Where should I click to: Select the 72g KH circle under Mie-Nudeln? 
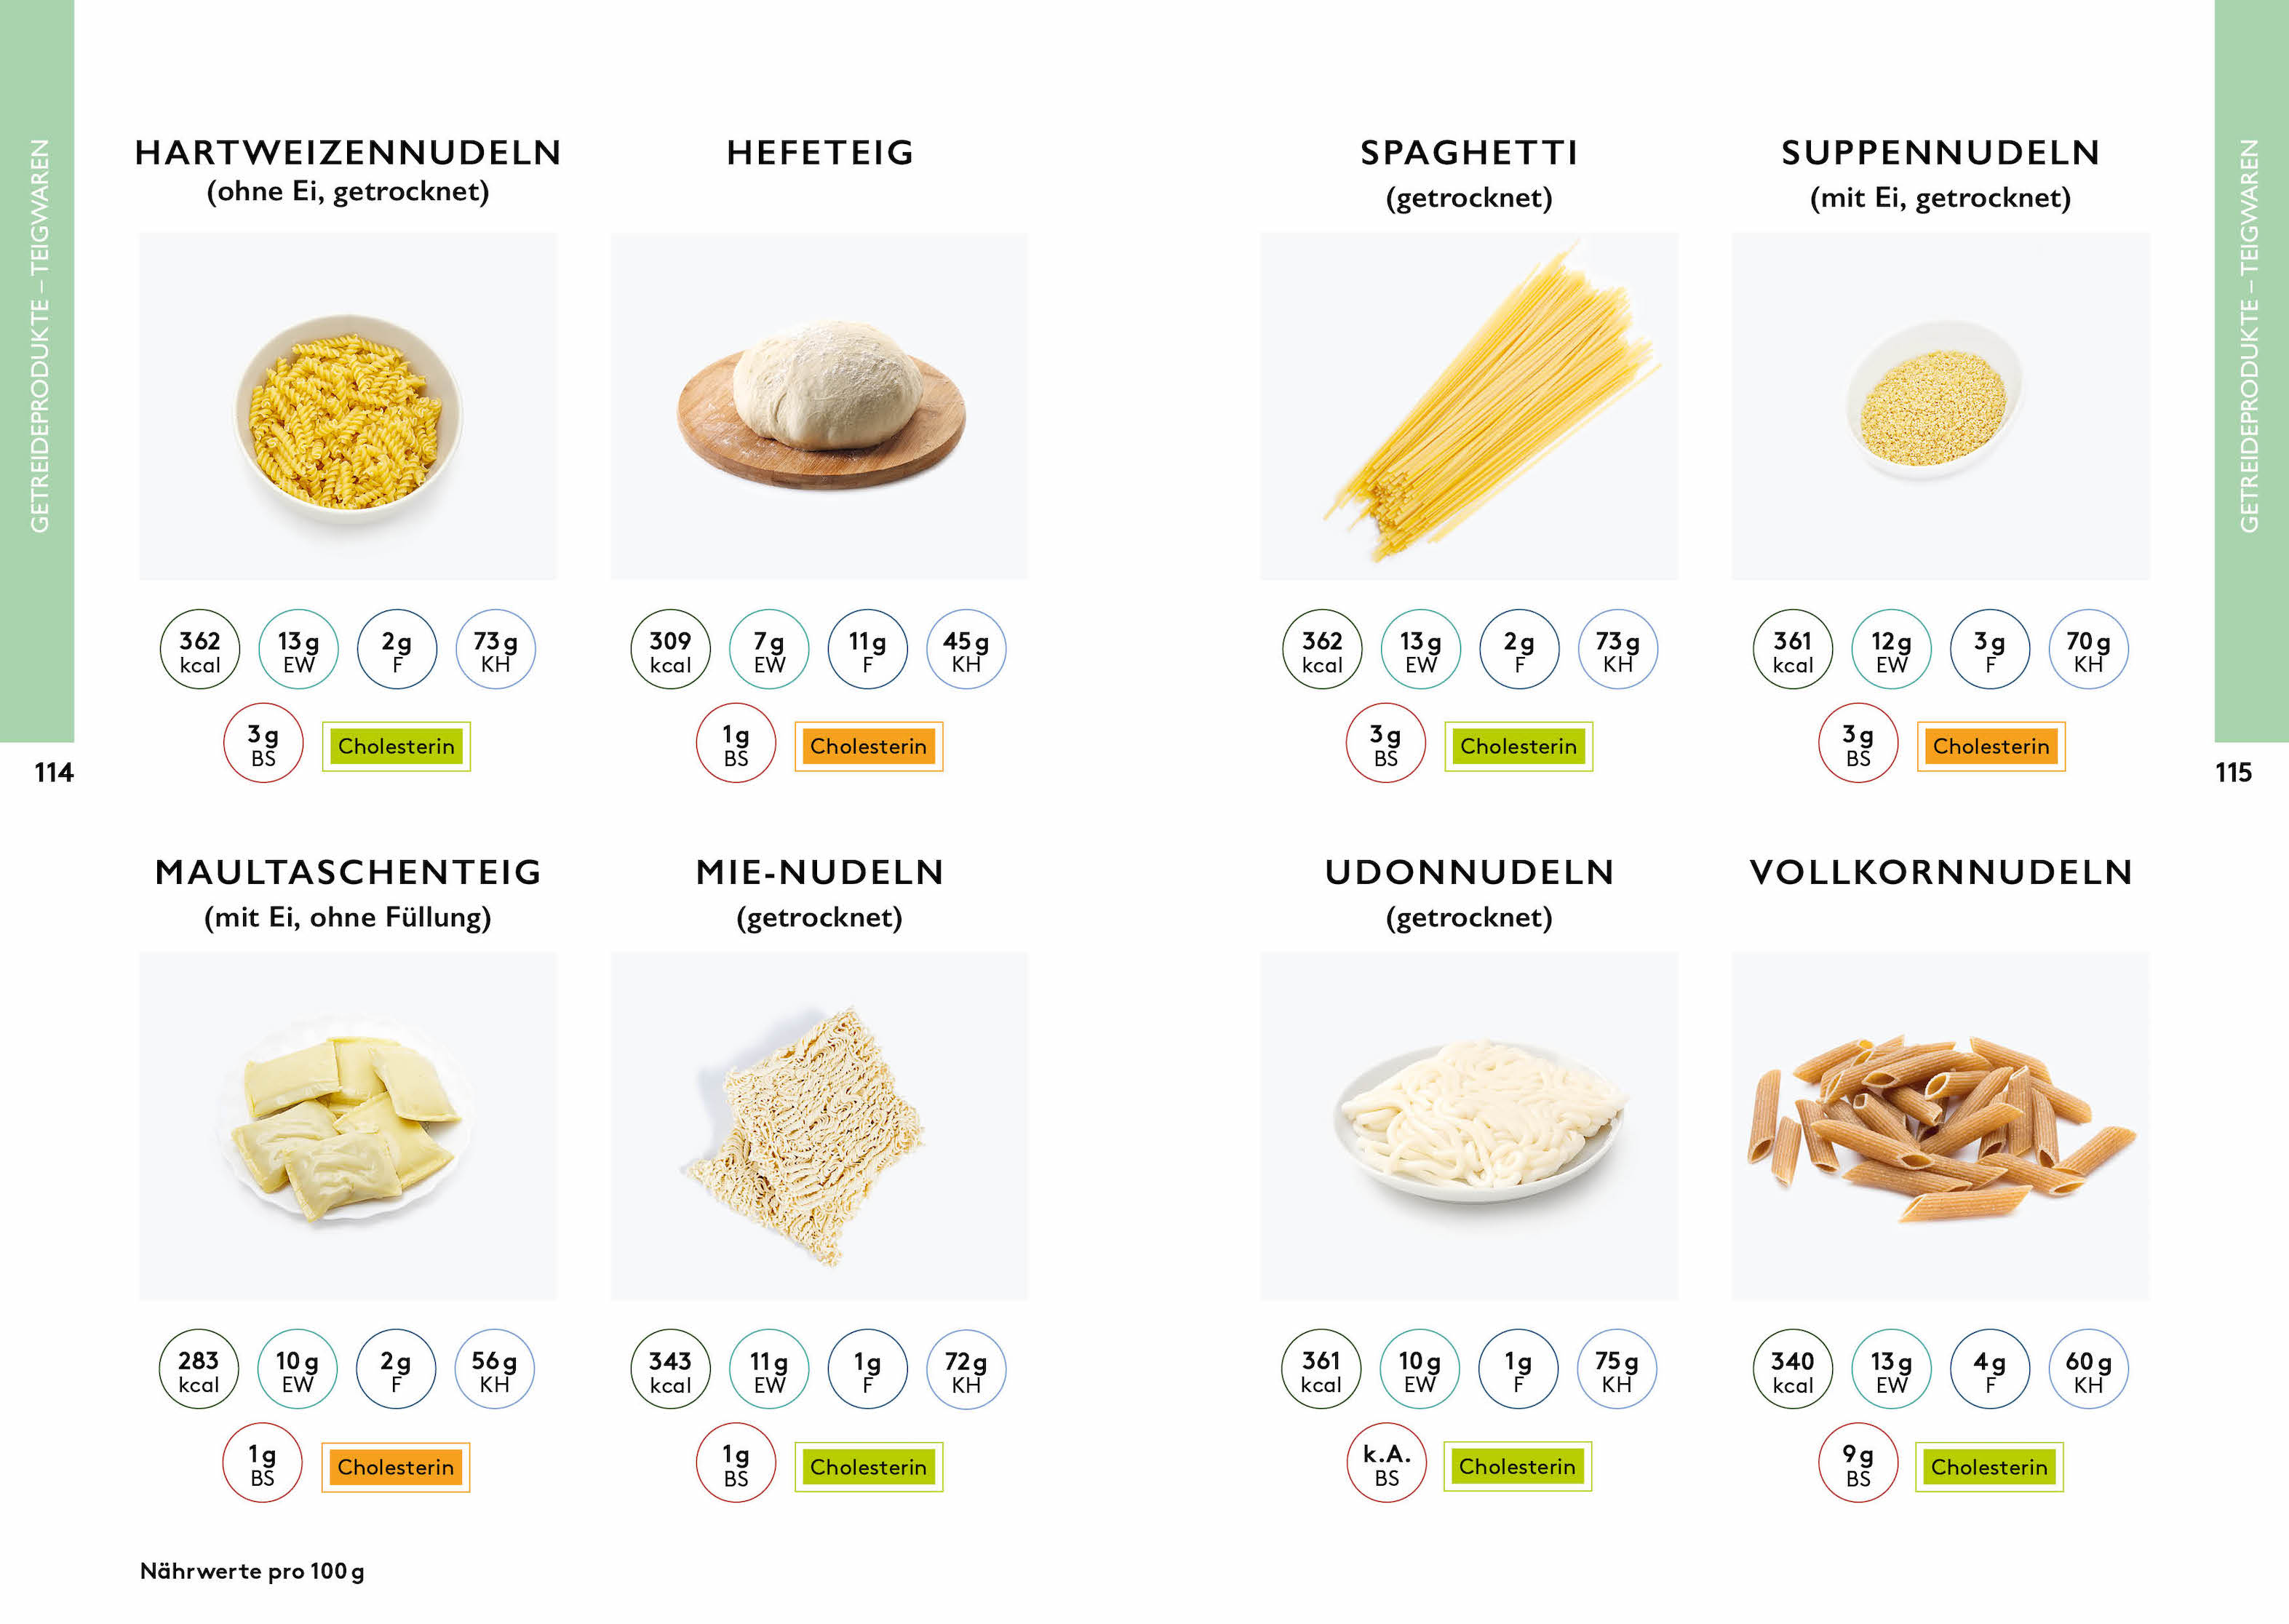pos(966,1369)
